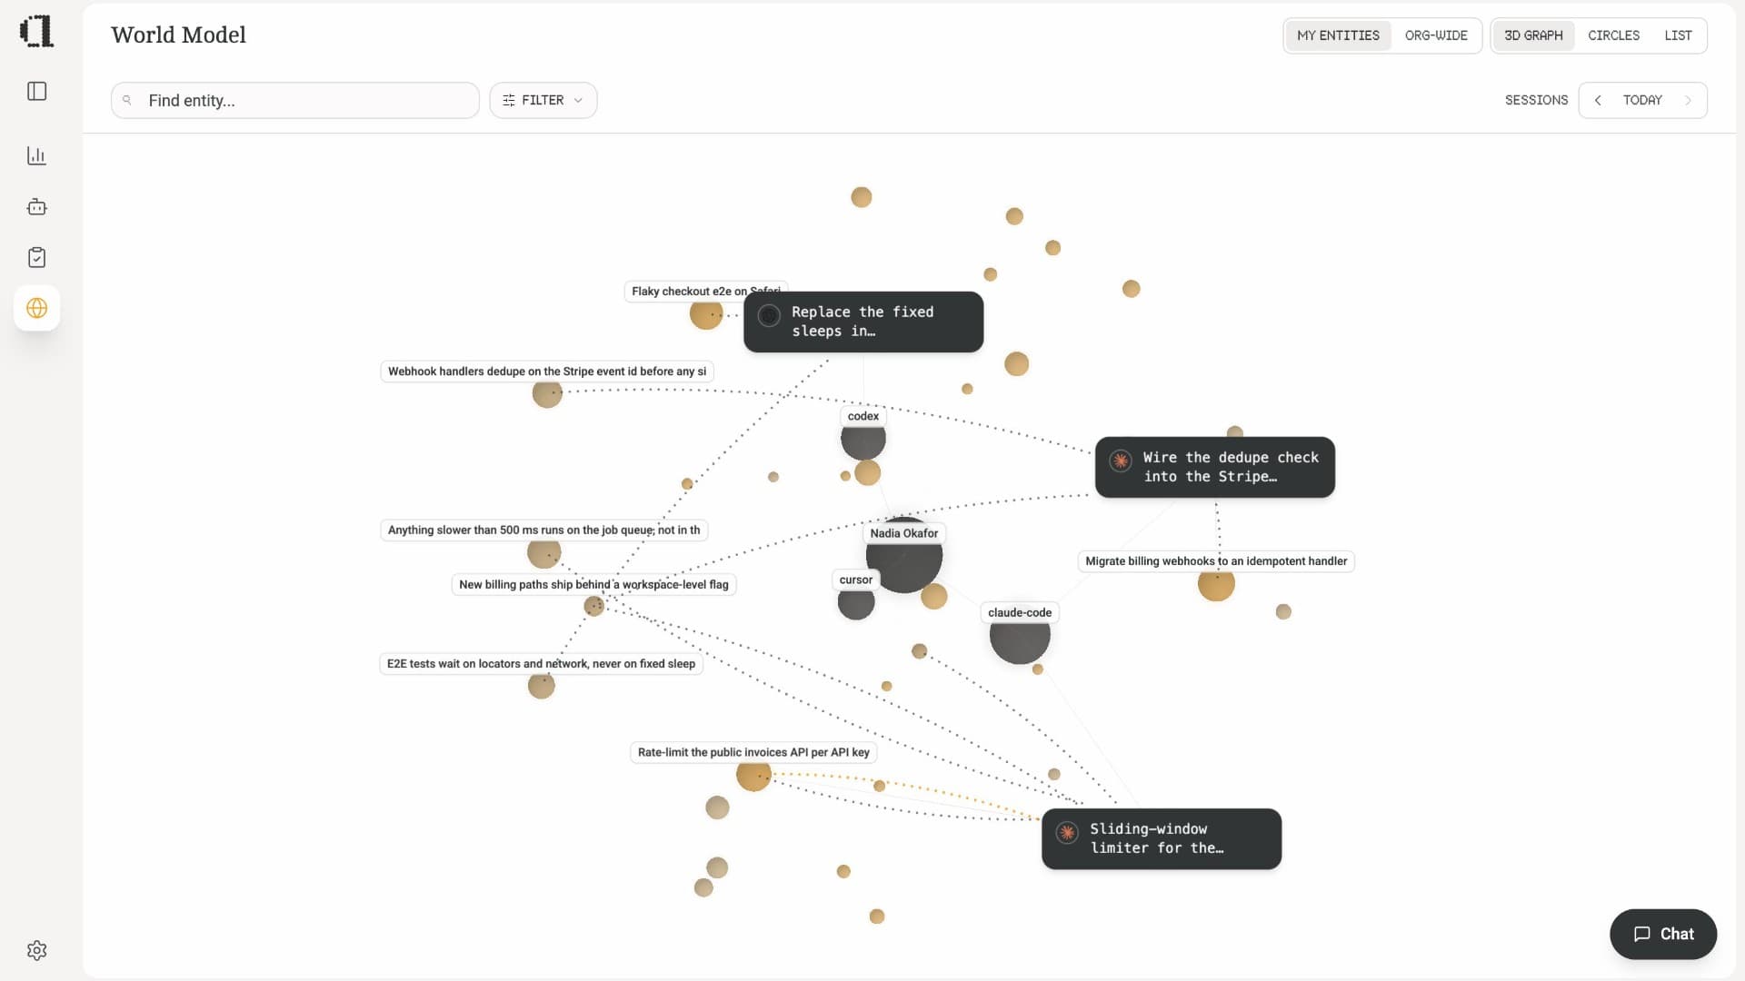Image resolution: width=1745 pixels, height=981 pixels.
Task: Select the codex node sphere
Action: click(863, 441)
